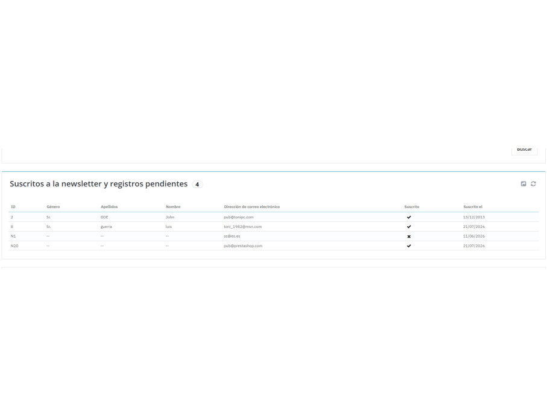Screen dimensions: 547x418
Task: Click ID cell N1
Action: (x=13, y=236)
